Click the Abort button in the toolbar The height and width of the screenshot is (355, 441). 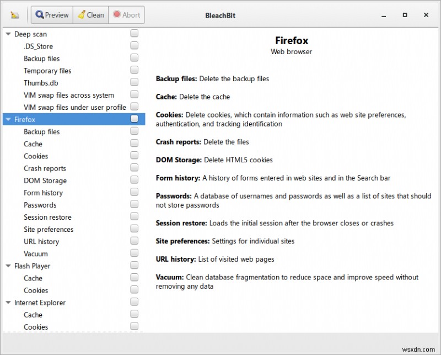click(126, 15)
